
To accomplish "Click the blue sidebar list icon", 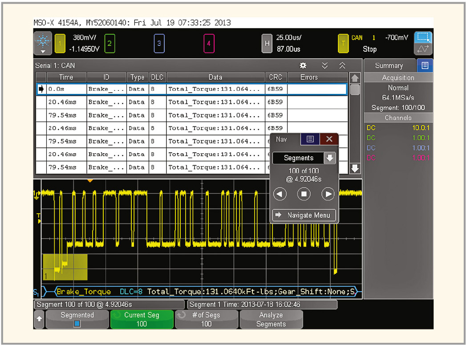I will coord(425,65).
